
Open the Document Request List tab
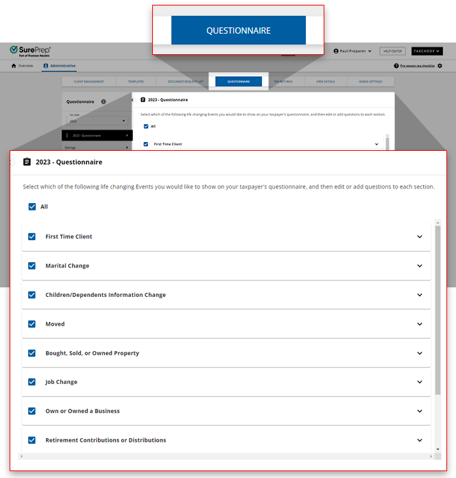click(x=185, y=82)
